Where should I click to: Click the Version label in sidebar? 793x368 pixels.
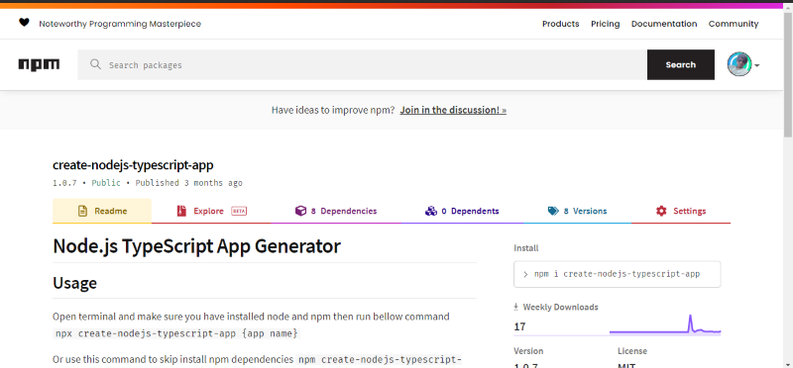pos(528,351)
